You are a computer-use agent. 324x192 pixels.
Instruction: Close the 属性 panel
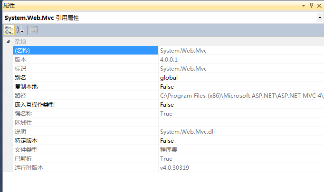[x=319, y=6]
